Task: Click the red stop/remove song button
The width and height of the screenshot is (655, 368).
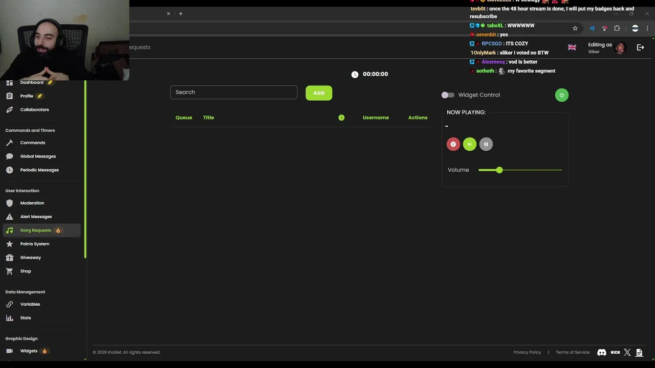Action: point(453,144)
